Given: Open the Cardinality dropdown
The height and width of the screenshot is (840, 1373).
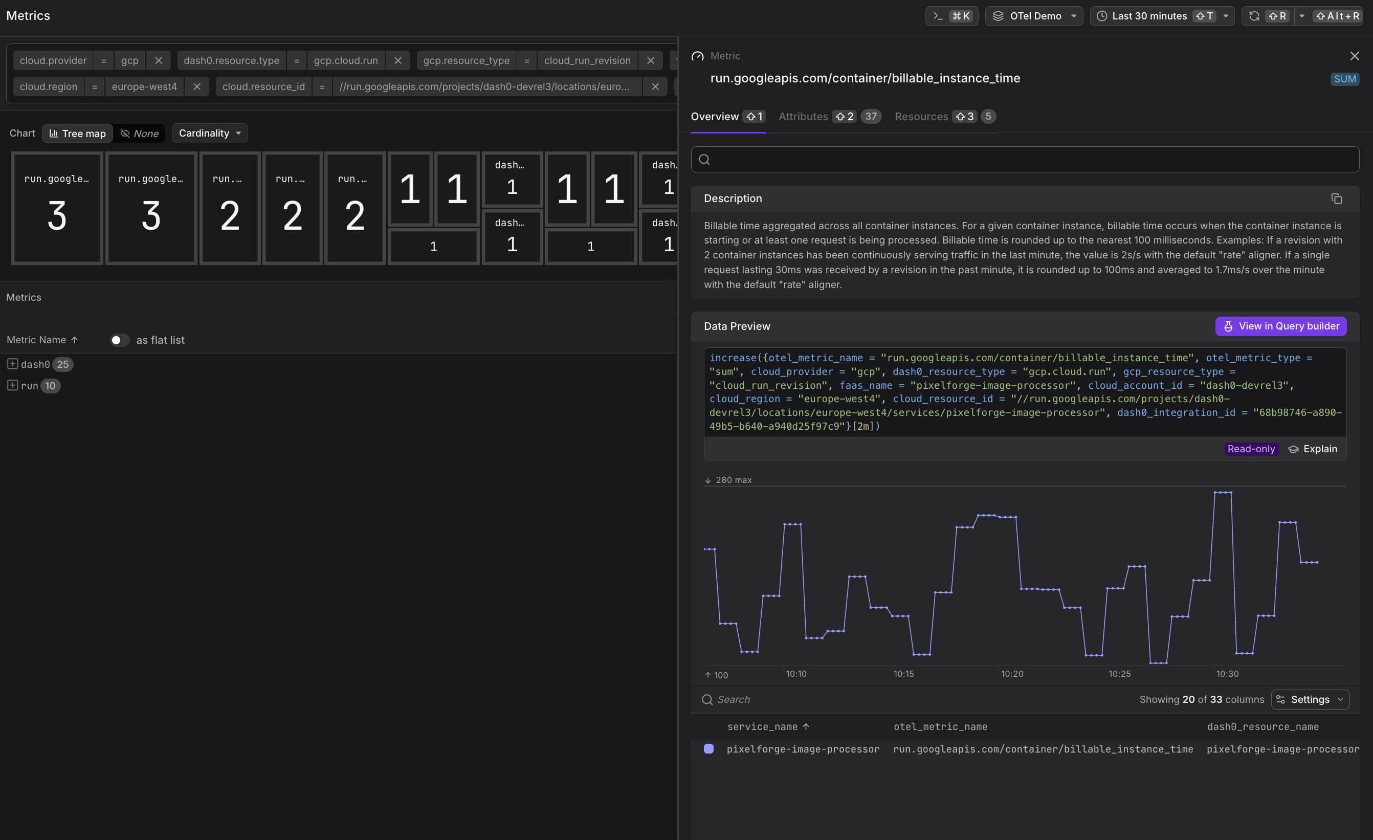Looking at the screenshot, I should coord(210,133).
